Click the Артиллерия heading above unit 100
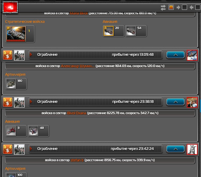 pos(15,169)
